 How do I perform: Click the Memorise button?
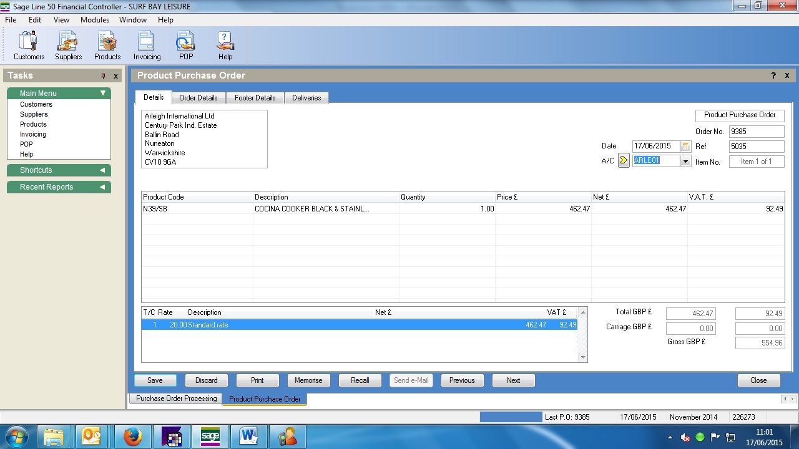(308, 380)
